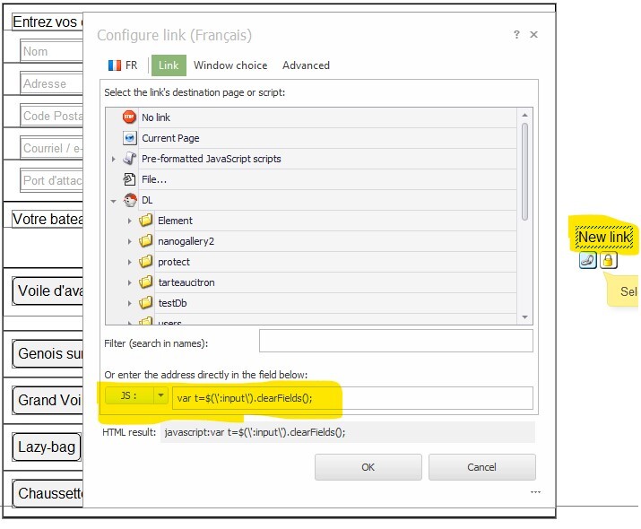Click the three-dot resize grip of dialog
Image resolution: width=641 pixels, height=529 pixels.
(x=535, y=492)
